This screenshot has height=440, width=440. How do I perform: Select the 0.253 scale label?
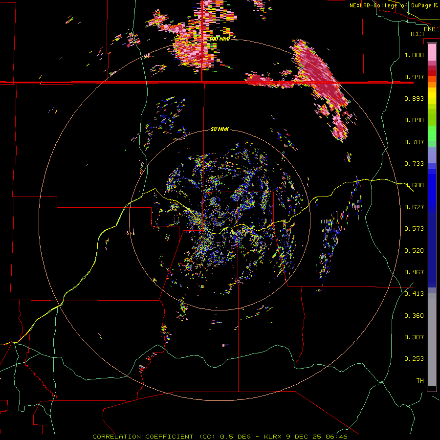point(414,359)
